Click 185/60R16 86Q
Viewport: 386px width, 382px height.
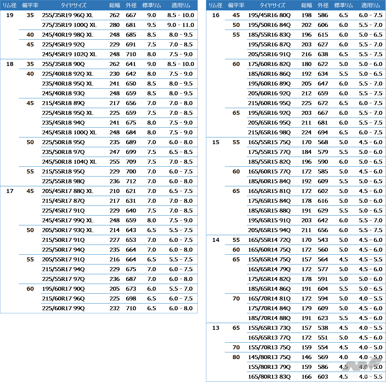point(269,74)
